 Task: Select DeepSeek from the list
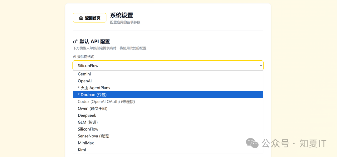tap(168, 115)
